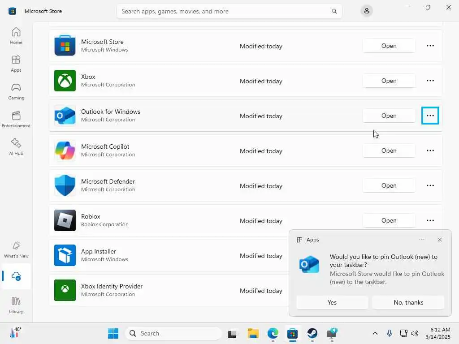The width and height of the screenshot is (459, 344).
Task: Show What's New page
Action: click(x=16, y=249)
